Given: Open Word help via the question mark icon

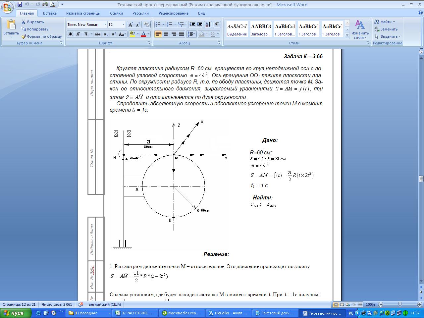Looking at the screenshot, I should click(x=420, y=13).
